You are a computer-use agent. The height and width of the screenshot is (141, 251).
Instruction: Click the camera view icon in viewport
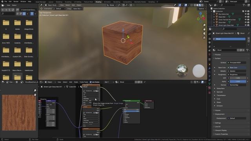[x=204, y=33]
